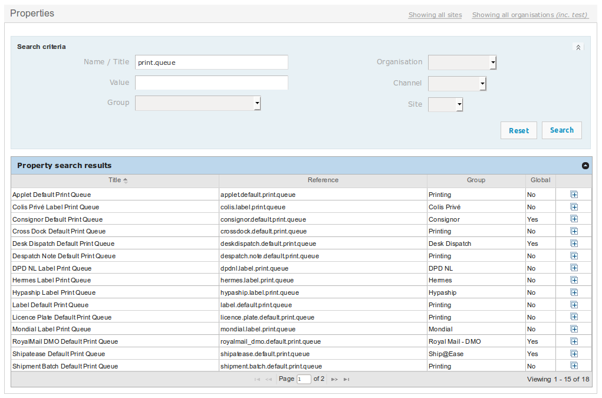Expand the Consignor Default Print Queue row
This screenshot has width=602, height=398.
click(574, 219)
